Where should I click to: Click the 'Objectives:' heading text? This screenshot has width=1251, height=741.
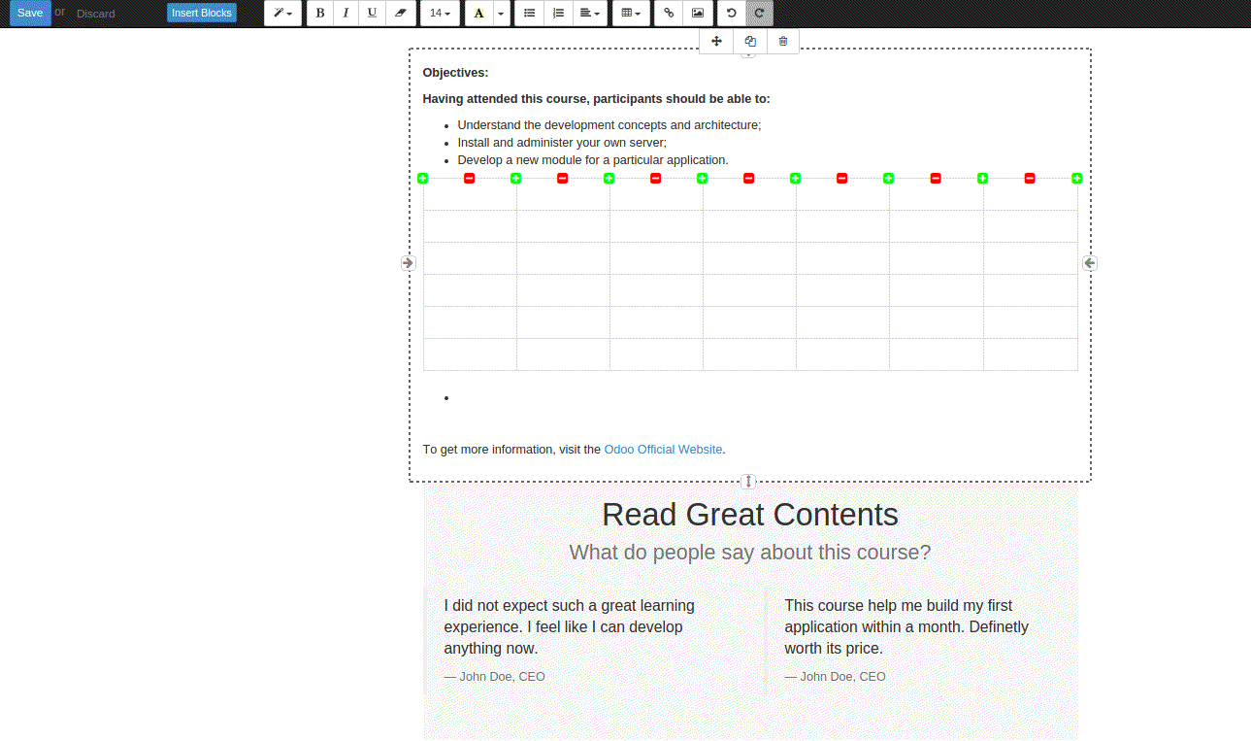pos(455,73)
